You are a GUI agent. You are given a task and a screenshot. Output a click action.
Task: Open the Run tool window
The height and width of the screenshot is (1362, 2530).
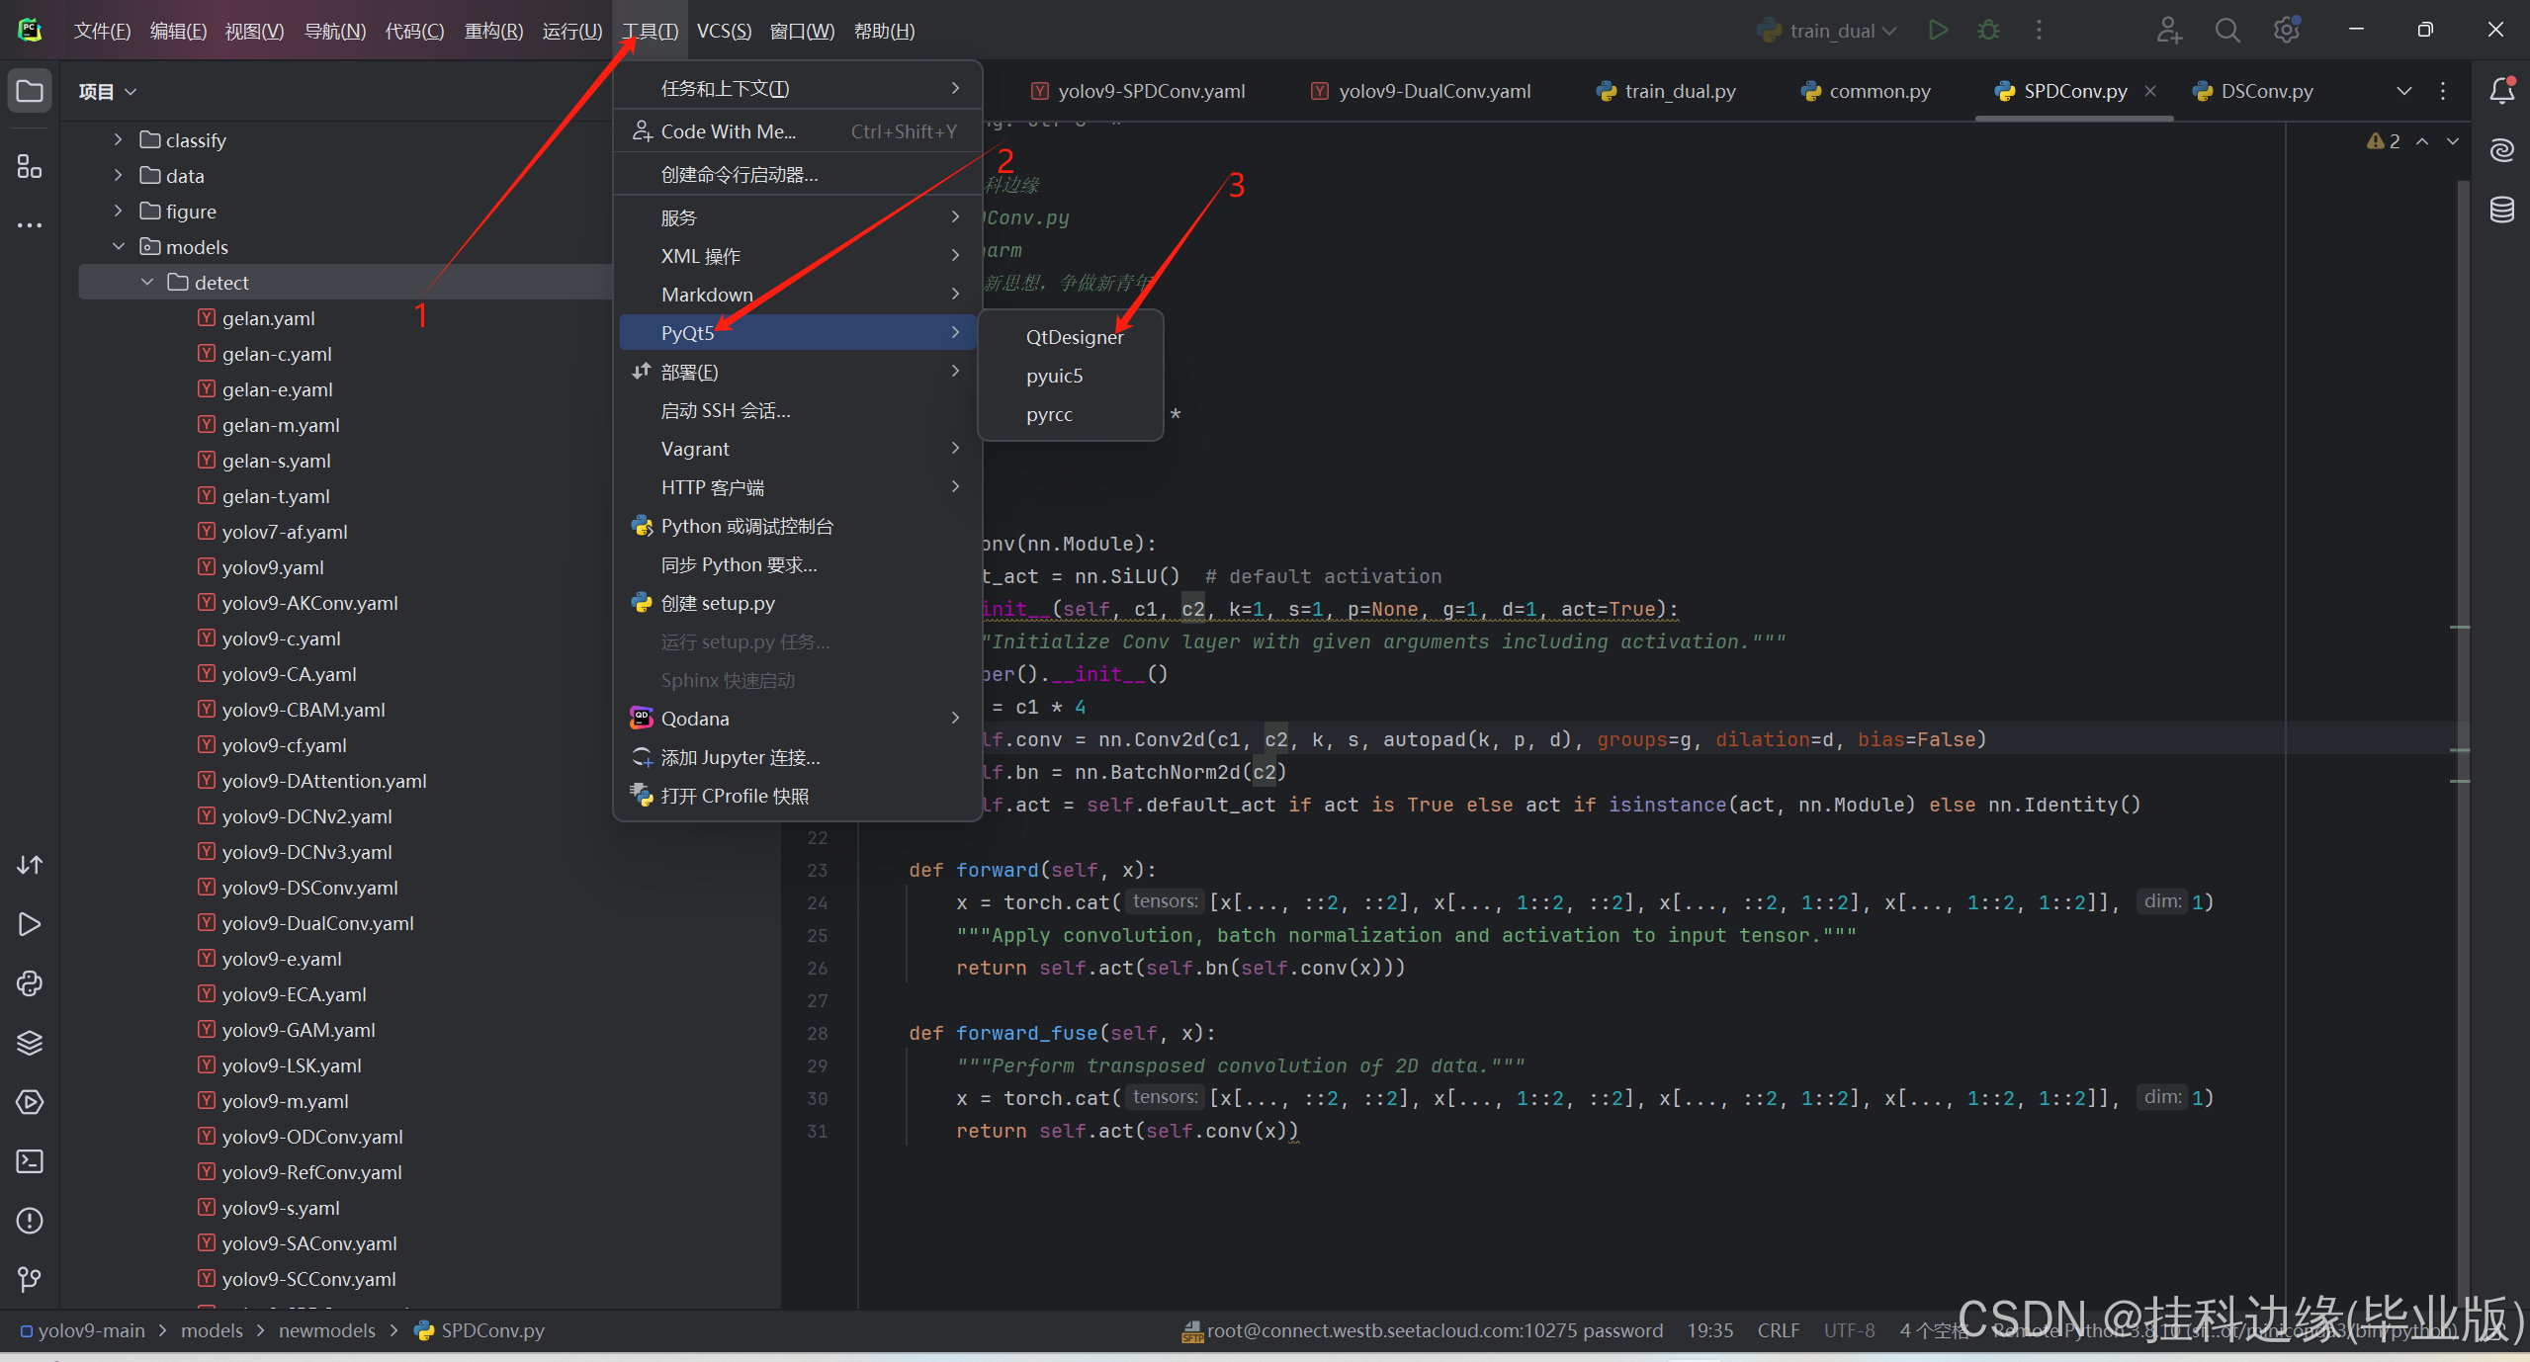pos(30,924)
